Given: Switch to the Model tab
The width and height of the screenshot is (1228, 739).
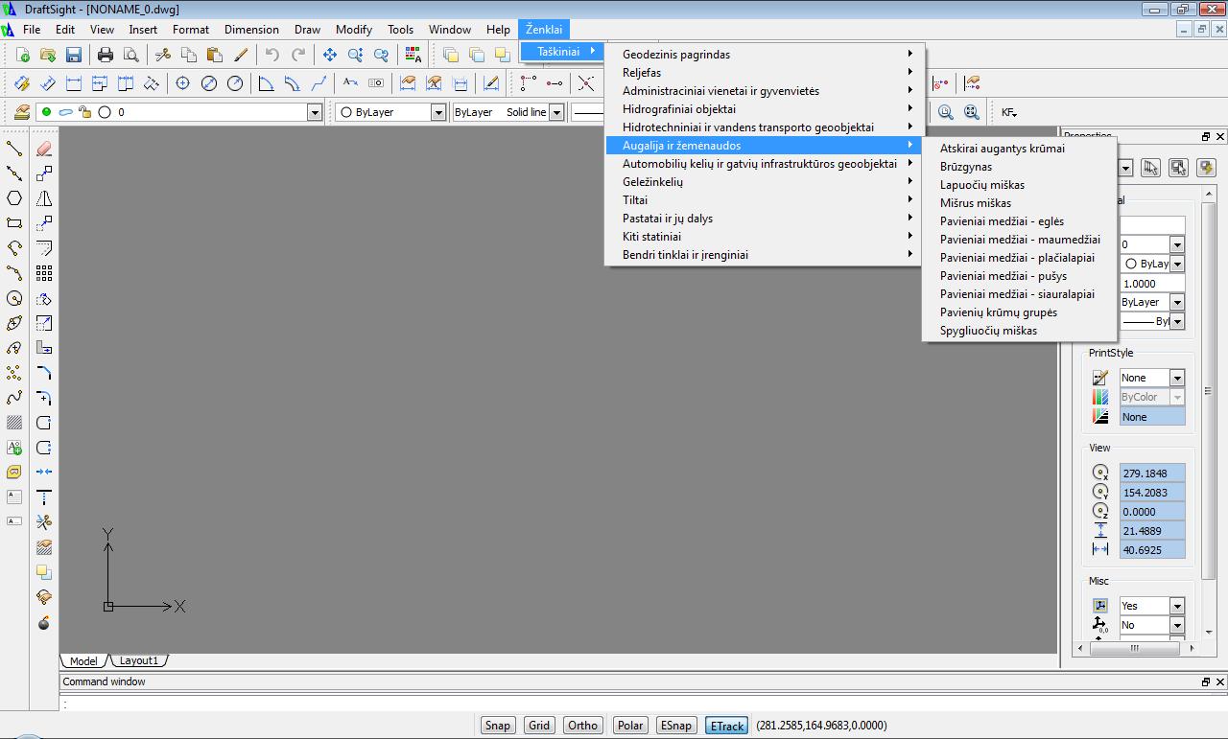Looking at the screenshot, I should click(x=83, y=660).
